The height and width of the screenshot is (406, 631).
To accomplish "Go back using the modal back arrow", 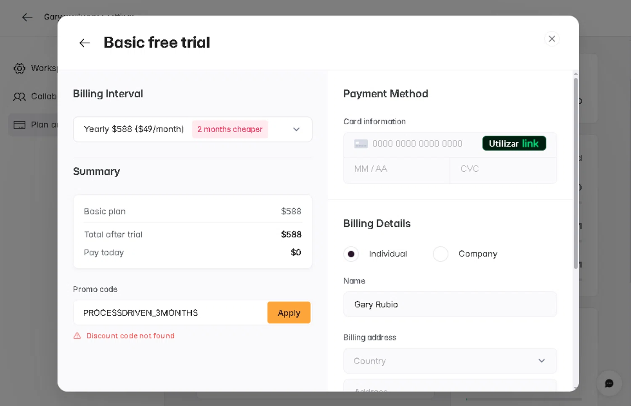I will pos(85,43).
